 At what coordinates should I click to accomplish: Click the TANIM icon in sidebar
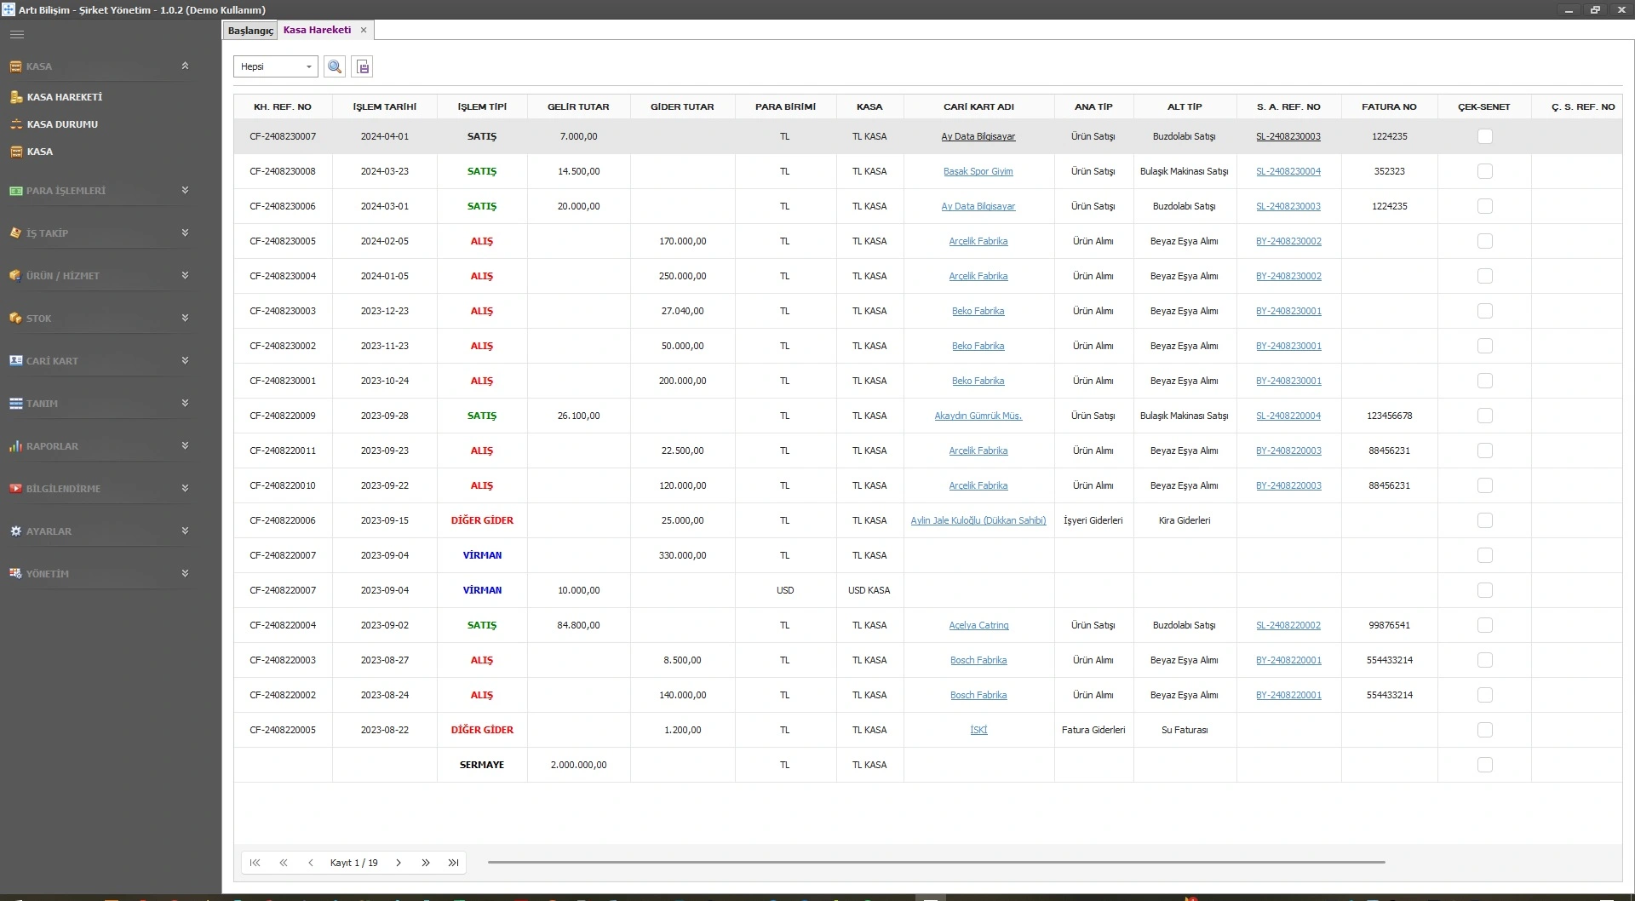tap(15, 404)
